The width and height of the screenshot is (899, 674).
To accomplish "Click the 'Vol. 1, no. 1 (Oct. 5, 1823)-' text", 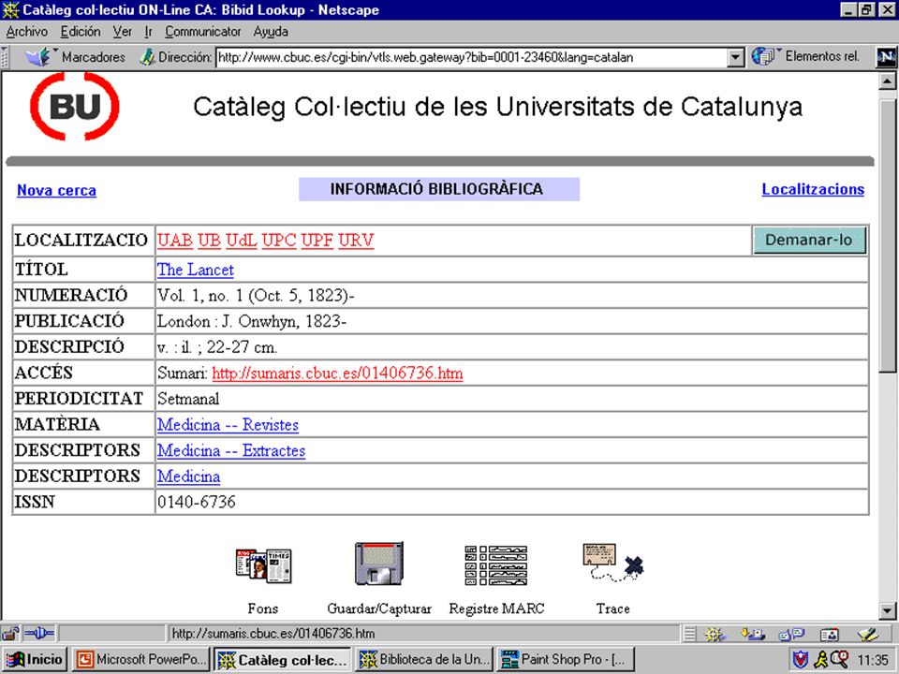I will coord(256,296).
